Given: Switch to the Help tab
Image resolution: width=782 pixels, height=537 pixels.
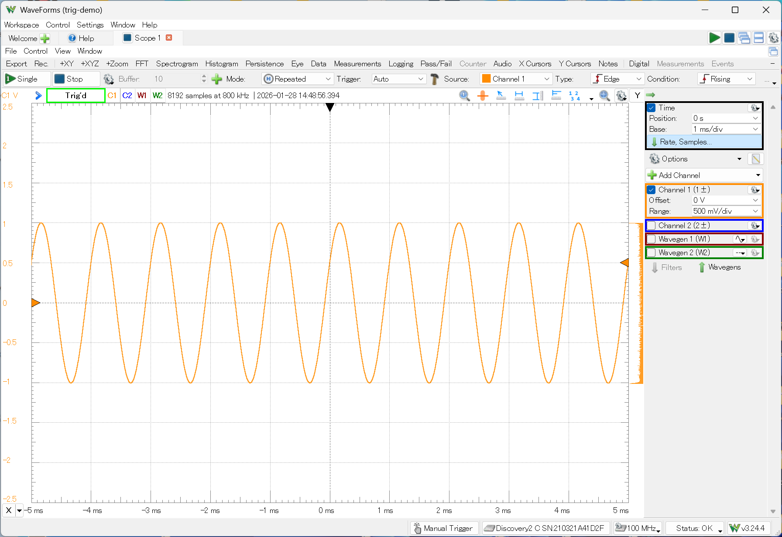Looking at the screenshot, I should click(81, 38).
